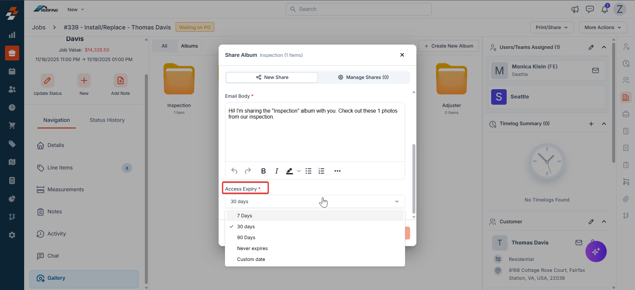This screenshot has width=635, height=290.
Task: Insert a numbered list
Action: tap(321, 171)
